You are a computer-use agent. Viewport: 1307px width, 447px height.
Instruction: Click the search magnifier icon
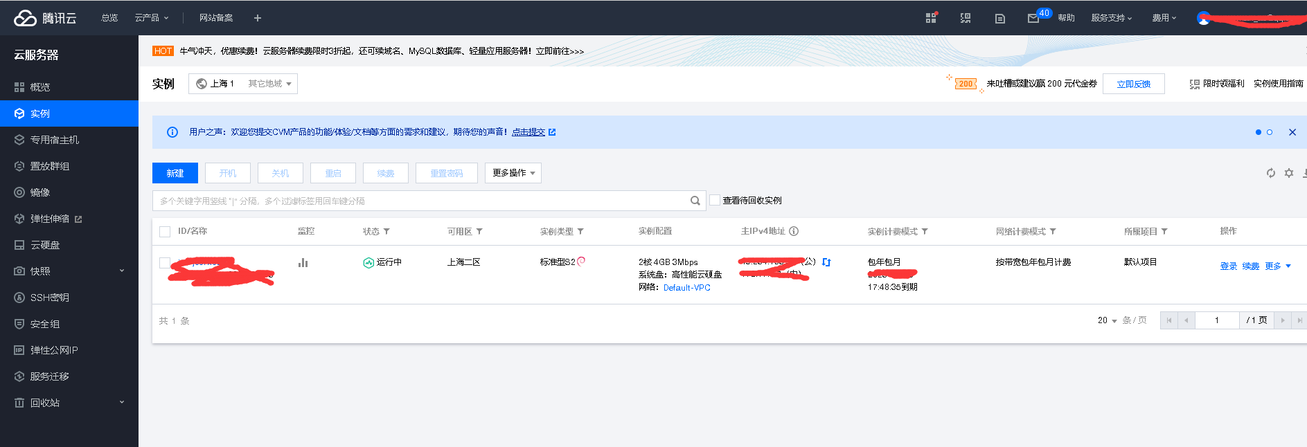coord(695,201)
